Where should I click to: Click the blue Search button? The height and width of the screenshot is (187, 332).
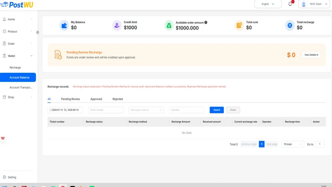217,110
